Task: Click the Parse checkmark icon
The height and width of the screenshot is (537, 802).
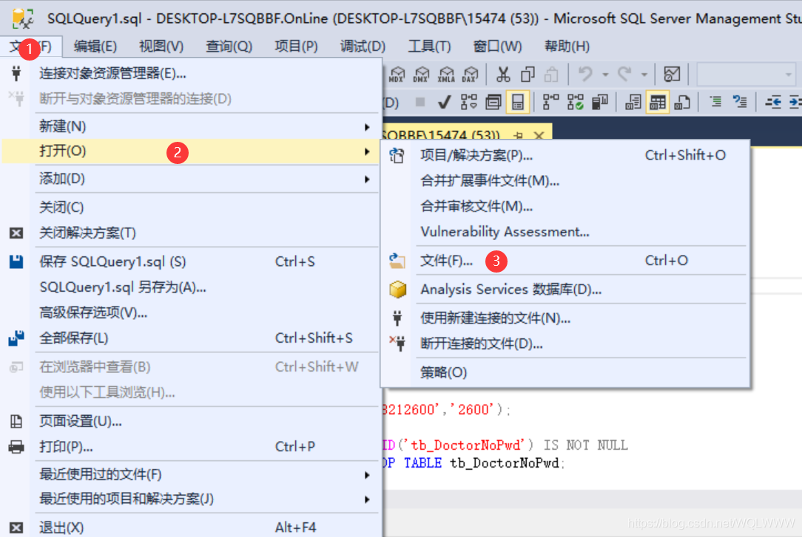Action: click(x=444, y=103)
